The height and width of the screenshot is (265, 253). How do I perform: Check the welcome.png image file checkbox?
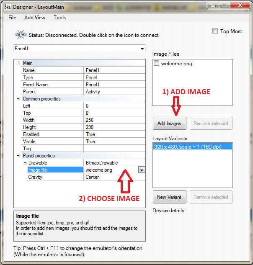156,63
